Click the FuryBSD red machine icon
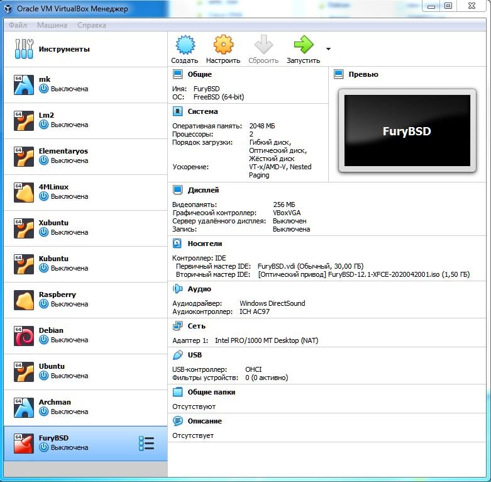The width and height of the screenshot is (491, 482). pyautogui.click(x=24, y=444)
